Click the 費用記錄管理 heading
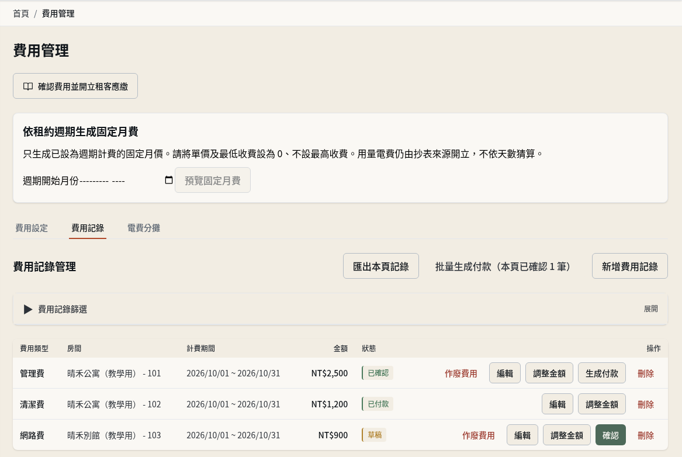Viewport: 682px width, 457px height. [x=44, y=266]
